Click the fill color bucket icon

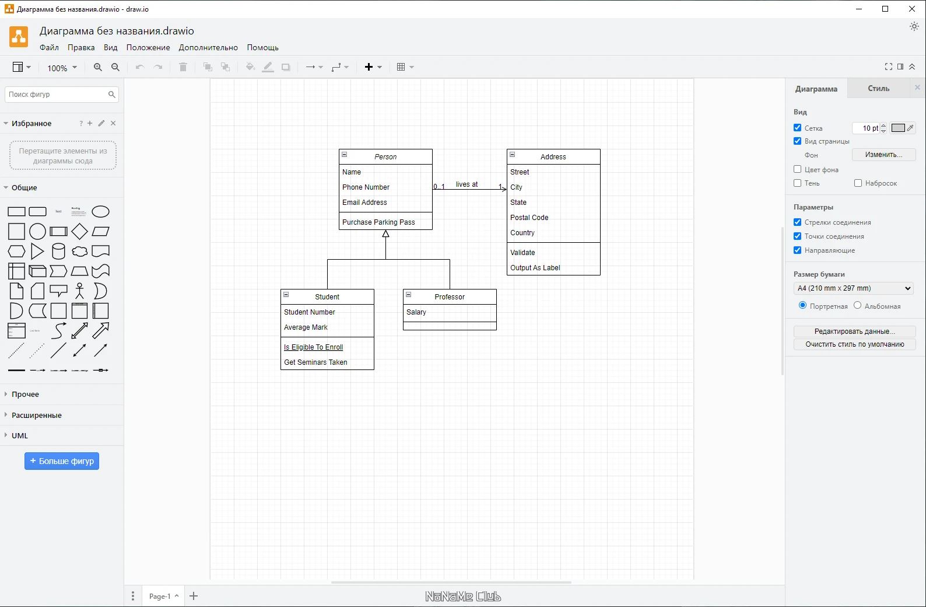click(250, 67)
